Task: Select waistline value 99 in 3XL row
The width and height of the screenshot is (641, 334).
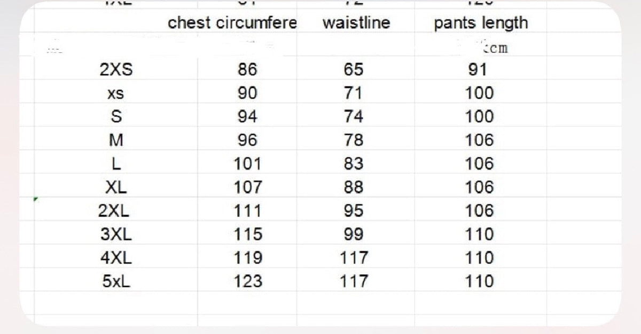Action: coord(354,234)
